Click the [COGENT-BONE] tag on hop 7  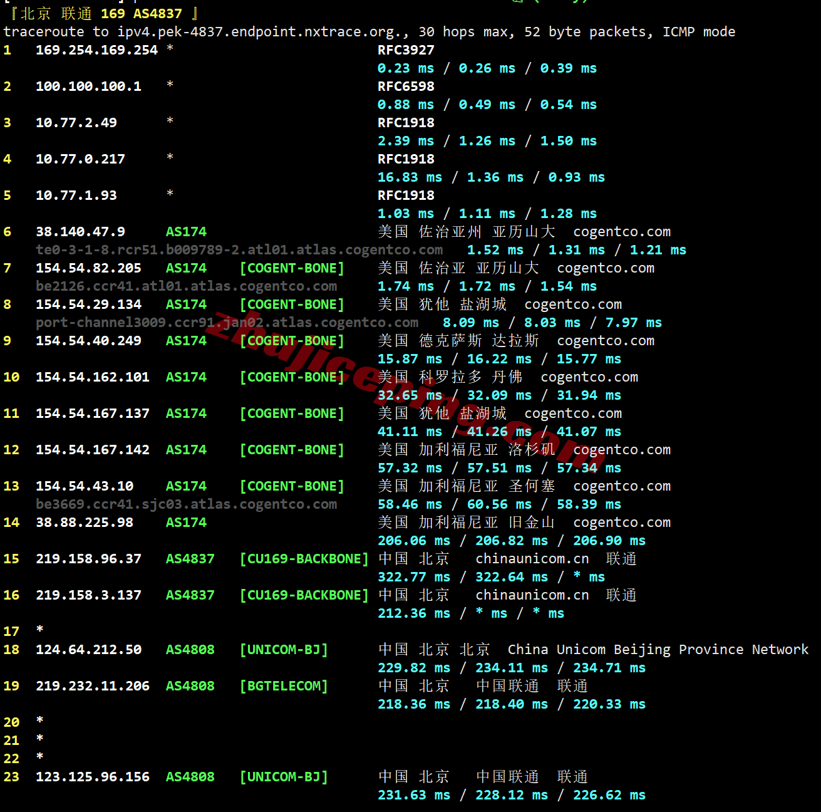point(292,268)
